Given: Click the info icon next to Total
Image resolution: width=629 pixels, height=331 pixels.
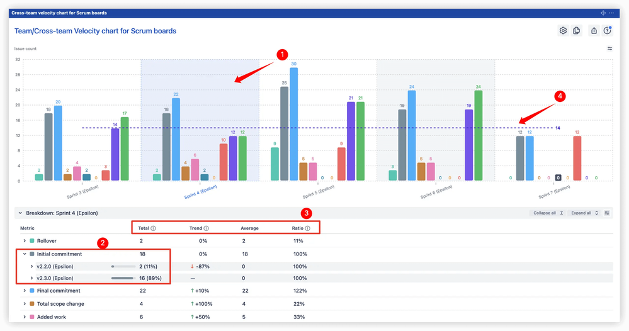Looking at the screenshot, I should (153, 228).
